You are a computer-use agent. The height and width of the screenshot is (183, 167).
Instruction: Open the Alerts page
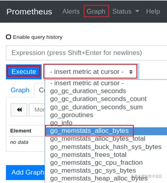71,11
